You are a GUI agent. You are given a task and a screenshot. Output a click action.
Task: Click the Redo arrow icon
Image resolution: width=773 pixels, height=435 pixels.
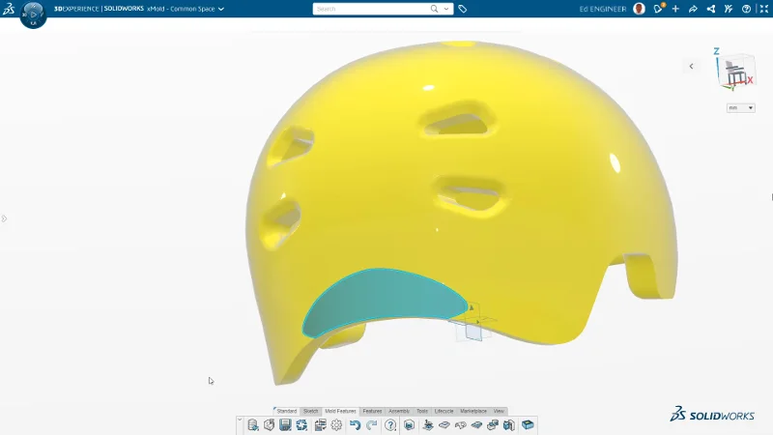tap(371, 424)
